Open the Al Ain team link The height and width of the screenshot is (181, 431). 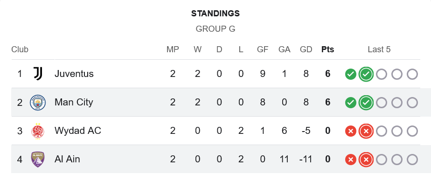click(x=67, y=159)
